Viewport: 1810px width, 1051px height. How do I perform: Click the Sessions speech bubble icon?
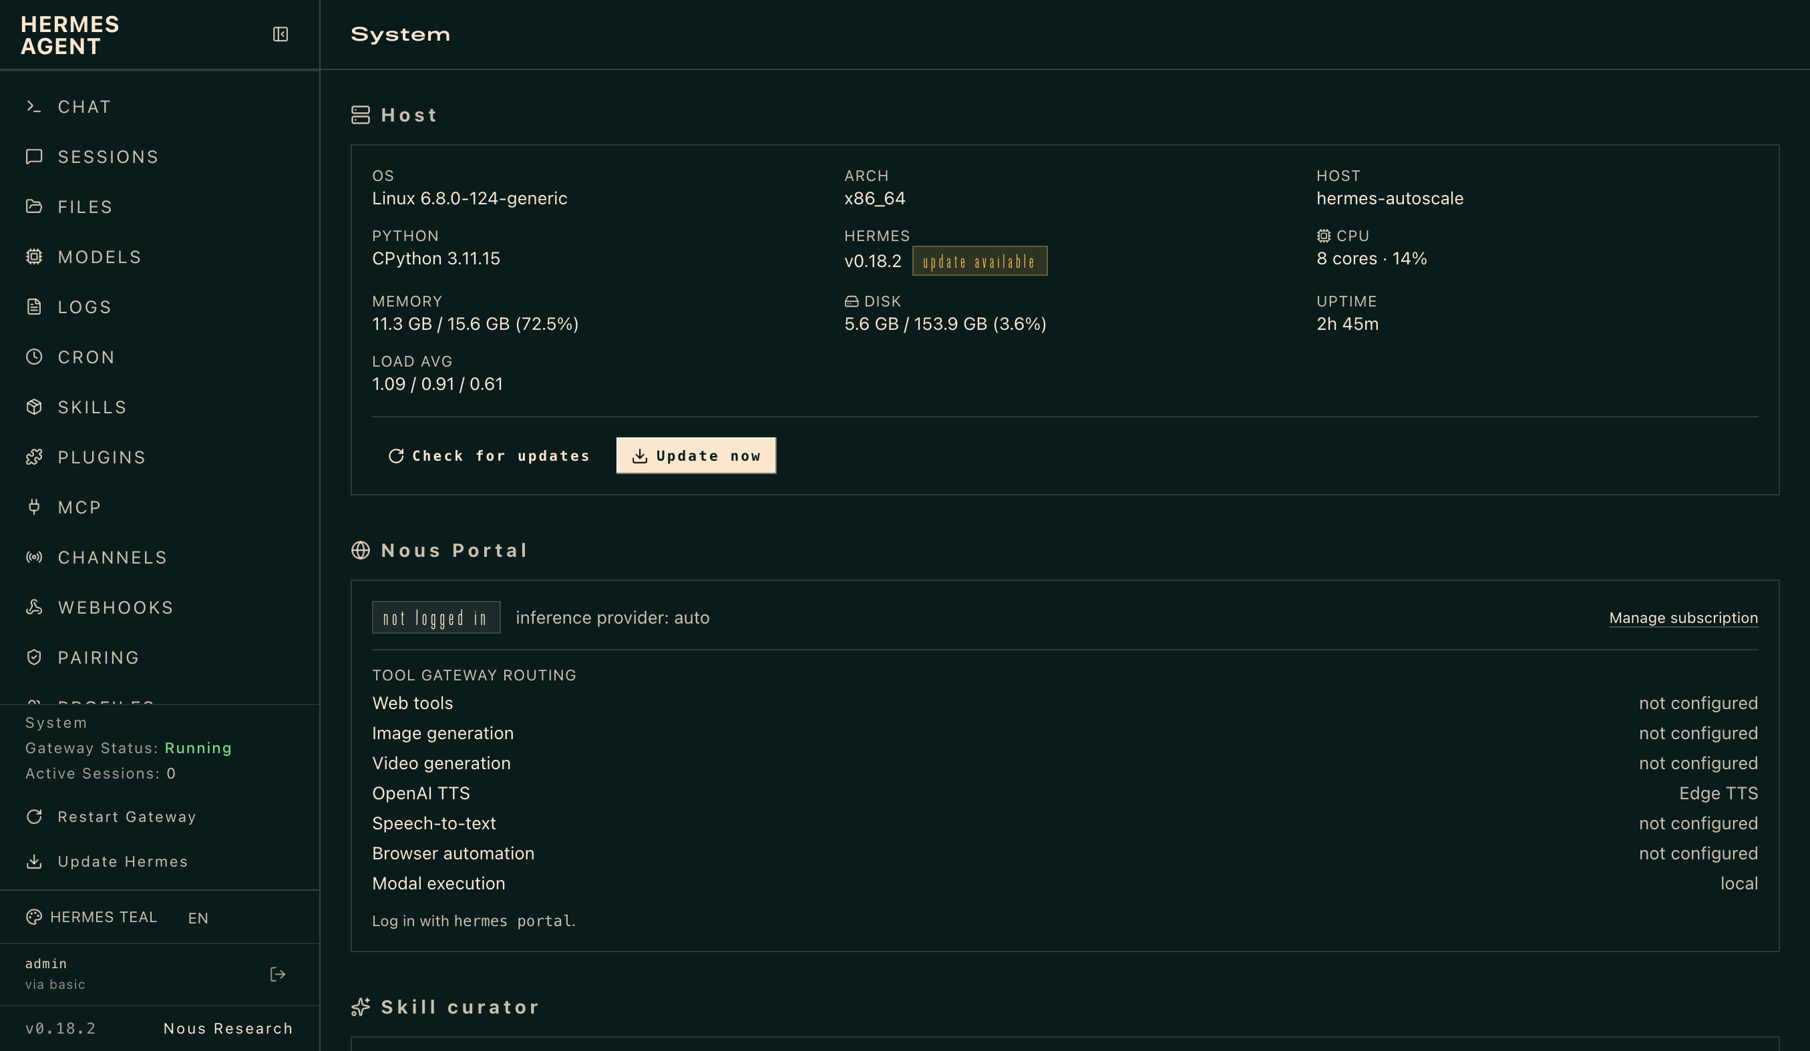pos(34,156)
